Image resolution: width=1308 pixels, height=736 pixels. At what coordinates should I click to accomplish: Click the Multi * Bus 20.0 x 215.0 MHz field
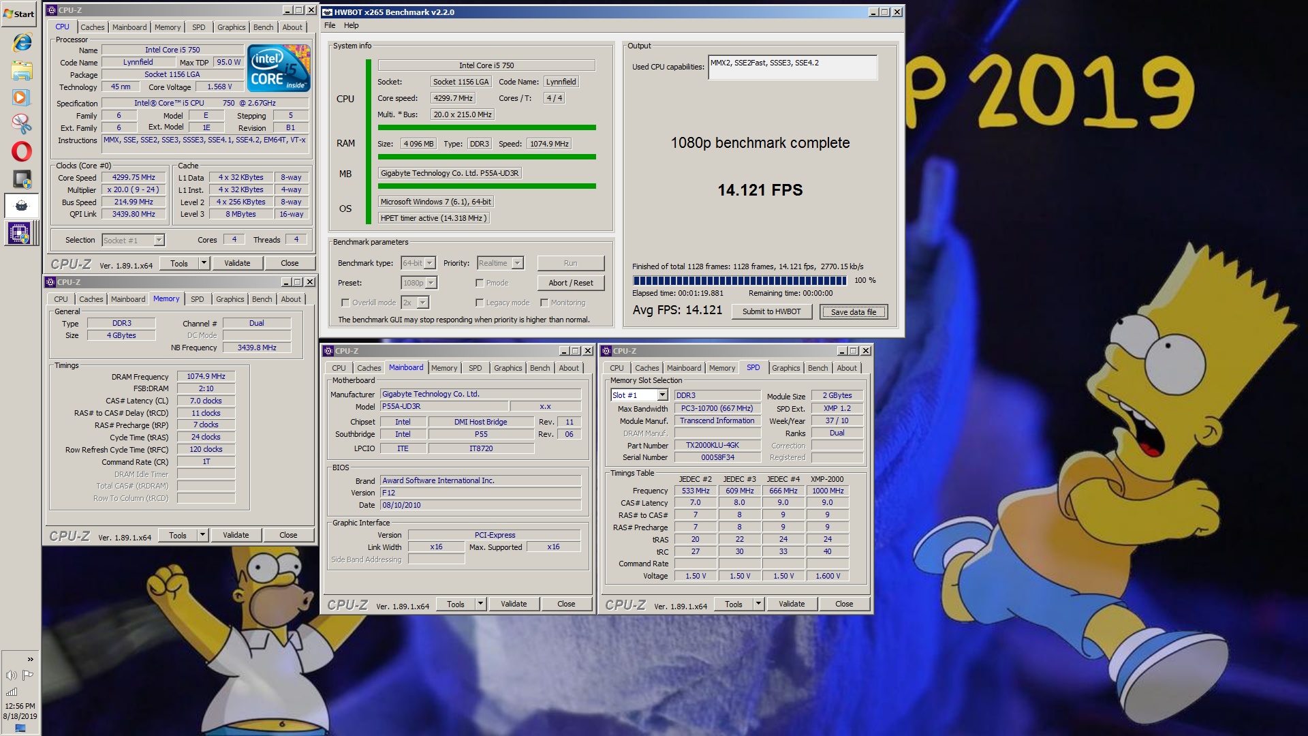[x=463, y=114]
